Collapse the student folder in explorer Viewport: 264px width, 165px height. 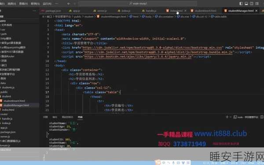click(7, 96)
